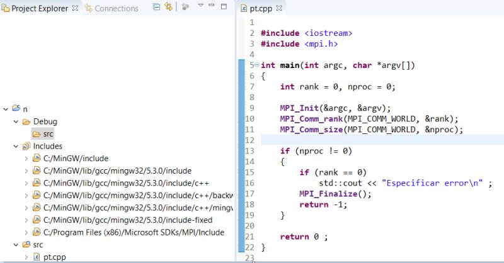The image size is (504, 263).
Task: Click the pt.cpp file icon in tree
Action: [x=37, y=257]
